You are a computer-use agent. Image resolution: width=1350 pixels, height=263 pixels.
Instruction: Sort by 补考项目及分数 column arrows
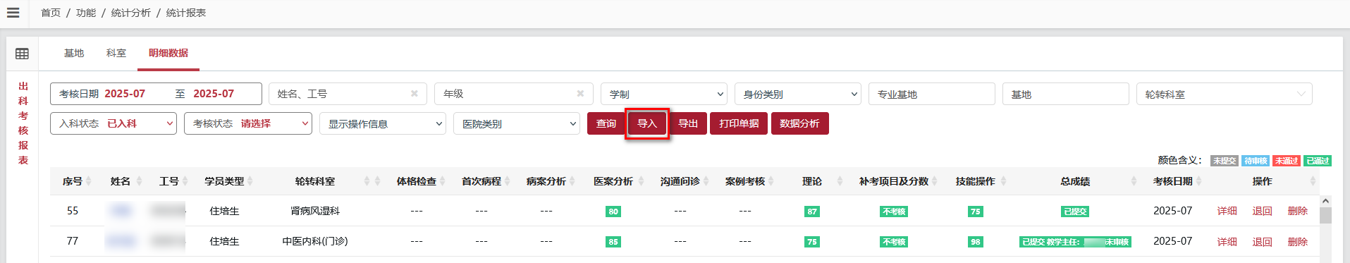click(935, 181)
